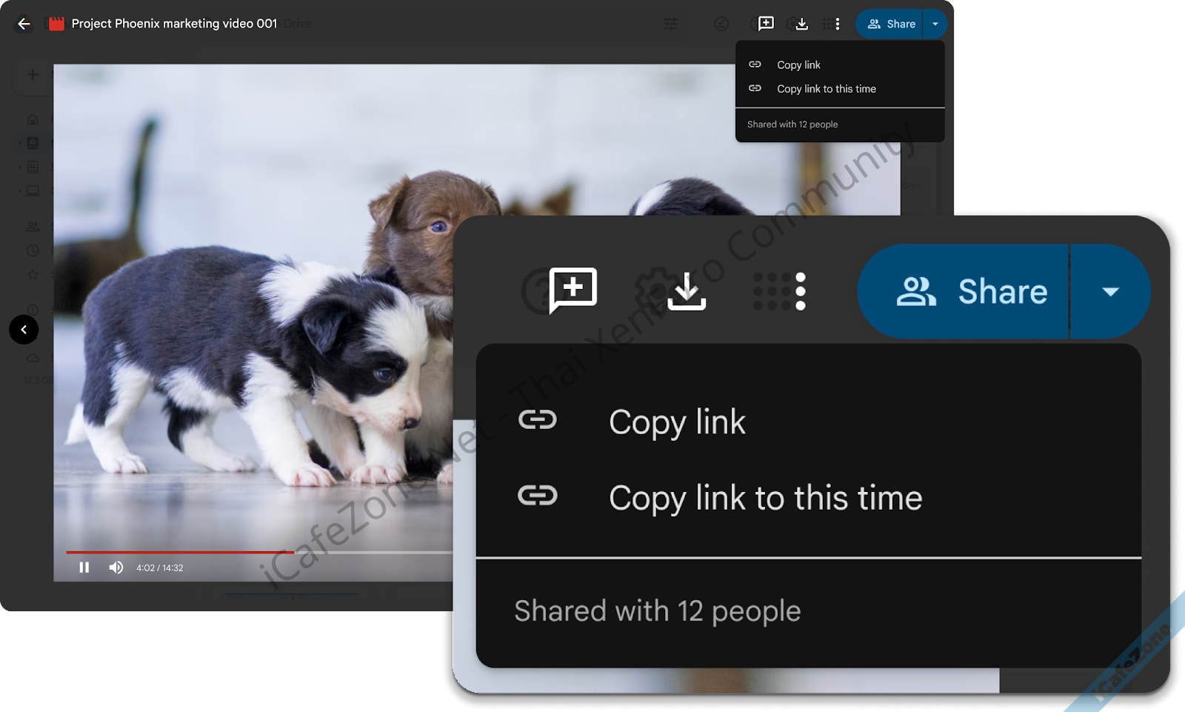Image resolution: width=1185 pixels, height=712 pixels.
Task: Click the enlarged three-dot menu in the magnified callout
Action: click(800, 291)
